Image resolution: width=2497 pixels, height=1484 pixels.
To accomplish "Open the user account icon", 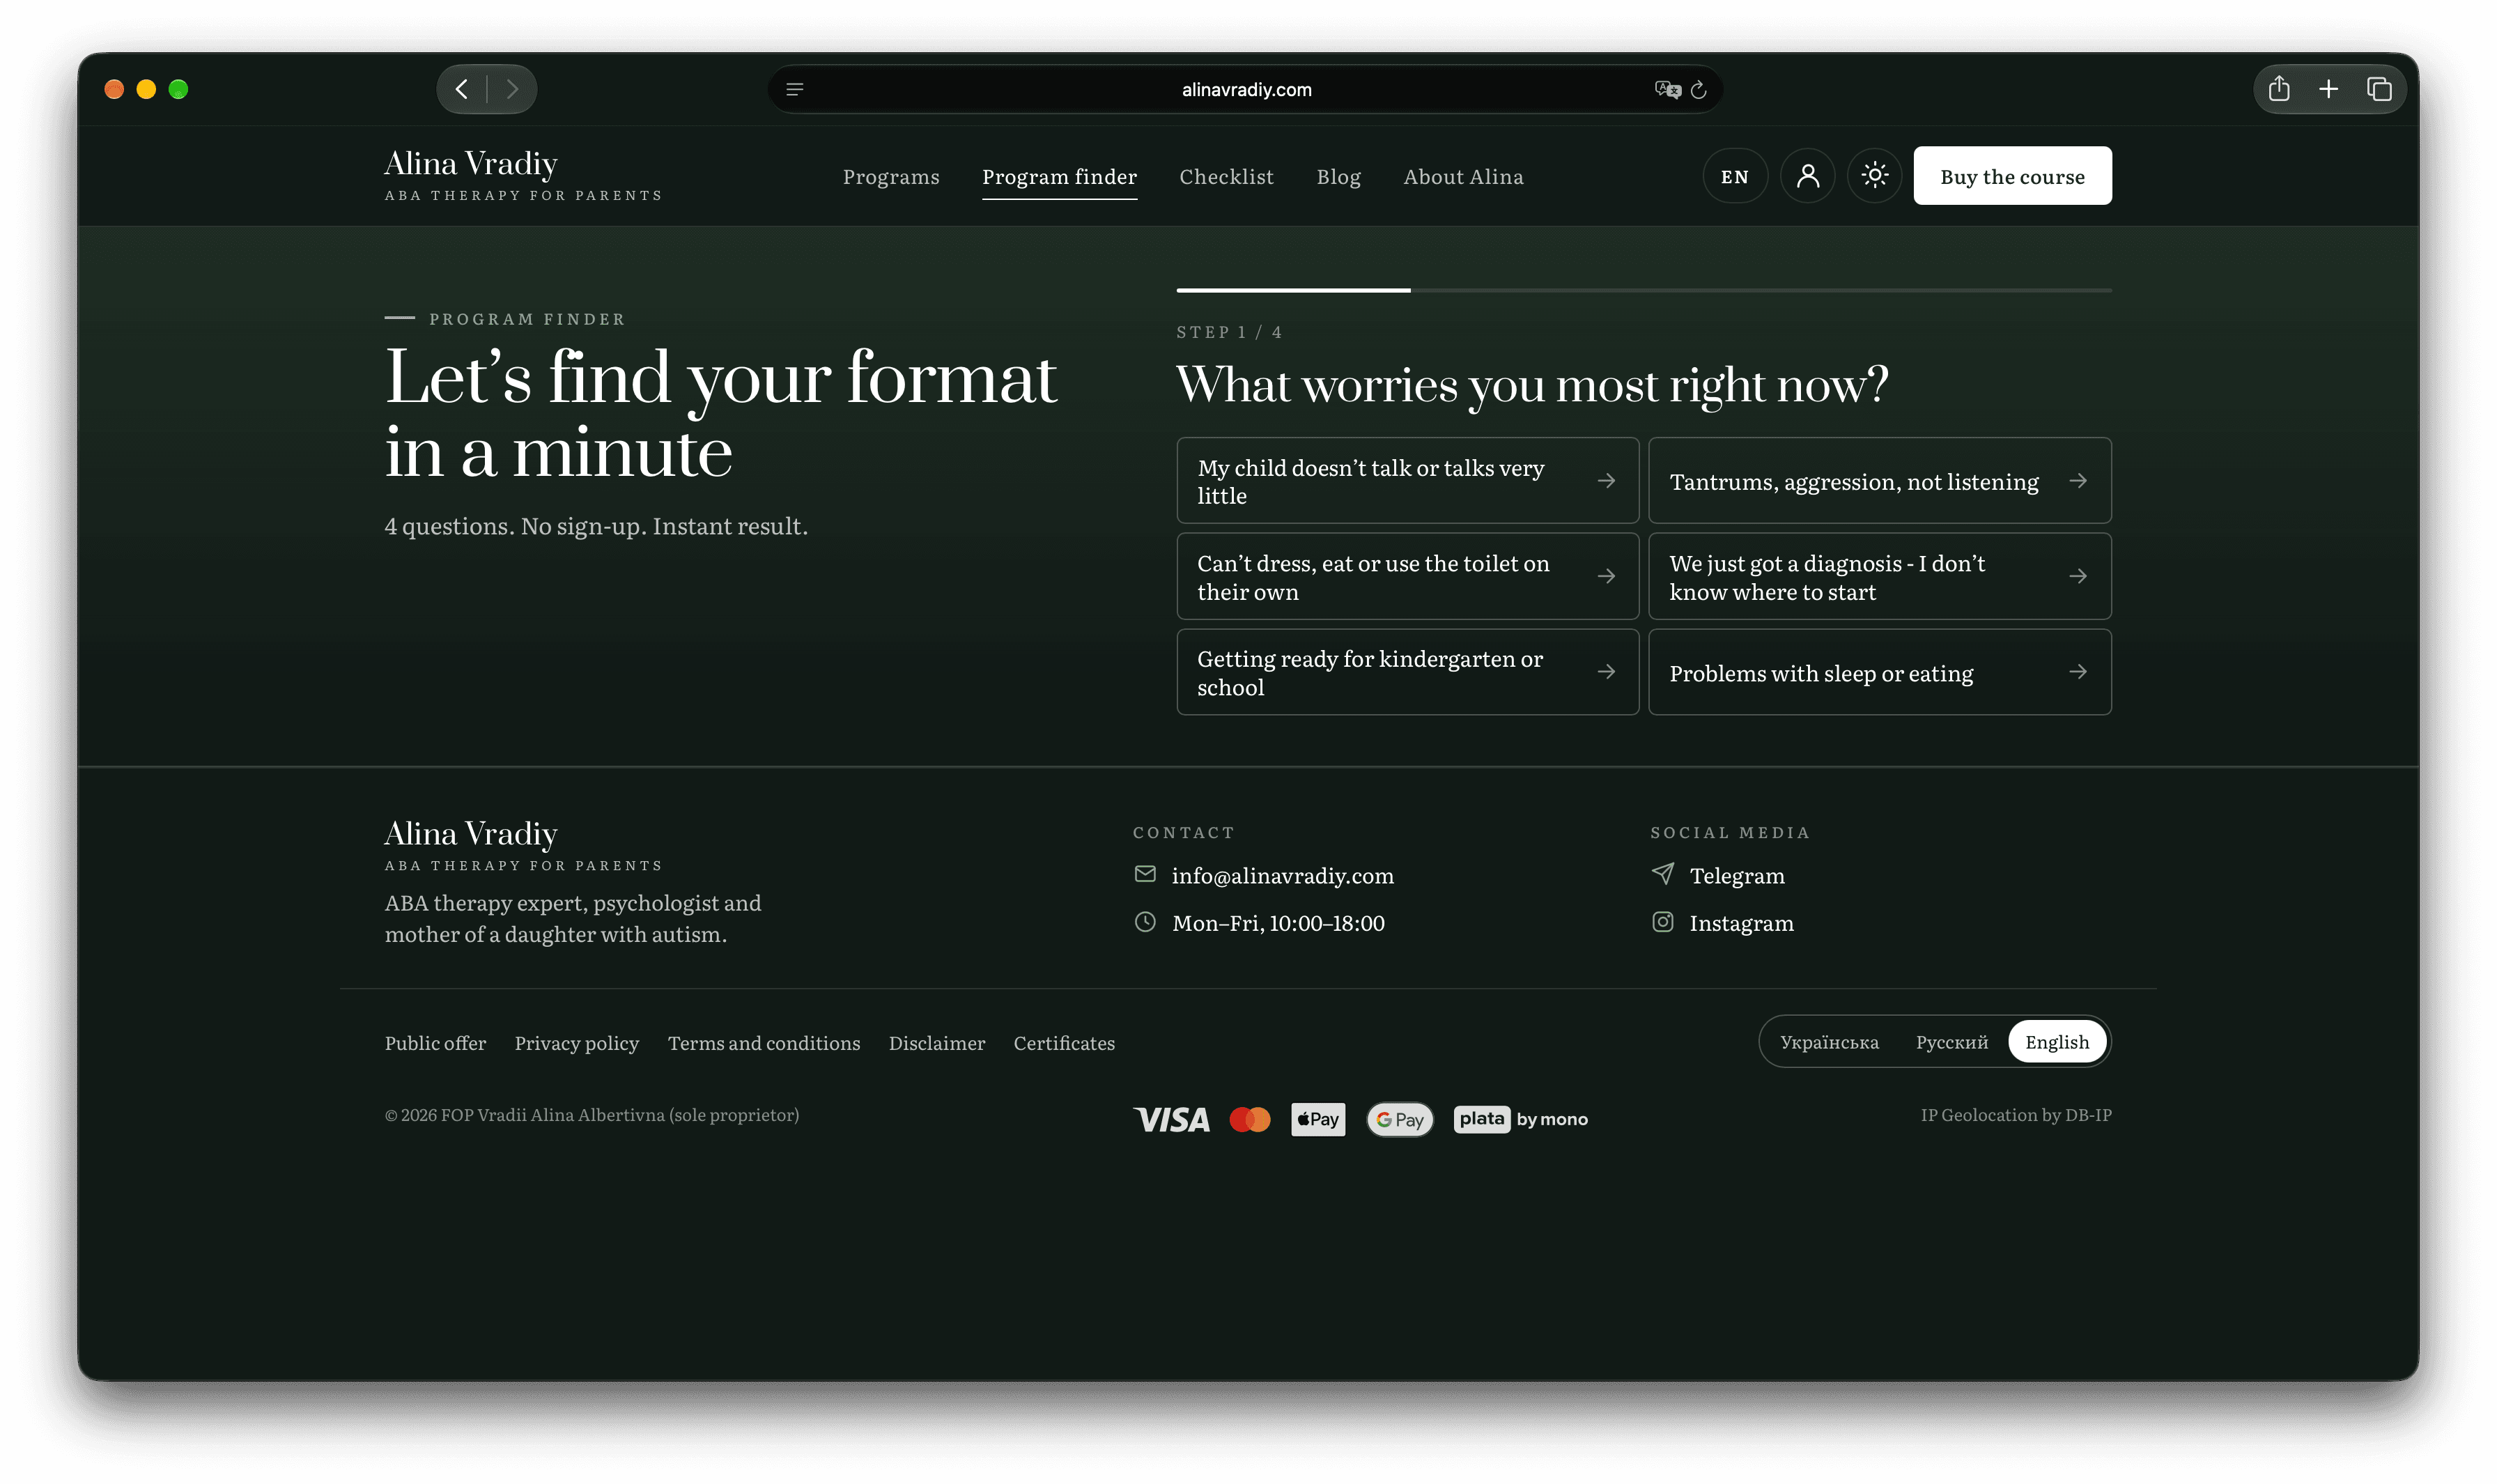I will coord(1807,176).
